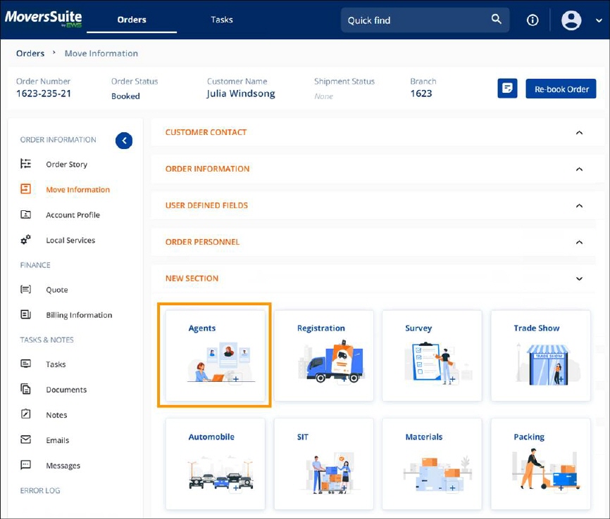Open the Quote finance section
610x519 pixels.
[x=57, y=290]
